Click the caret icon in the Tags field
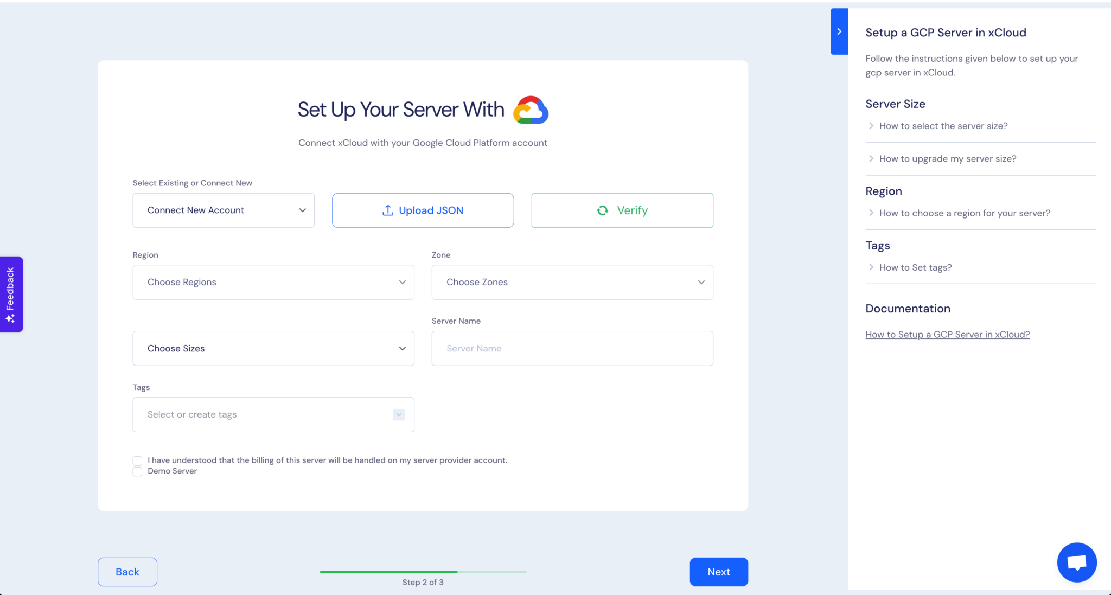The image size is (1111, 595). (399, 414)
